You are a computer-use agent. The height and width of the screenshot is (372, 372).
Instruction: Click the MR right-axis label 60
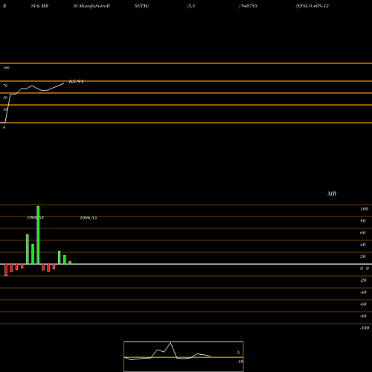point(363,233)
